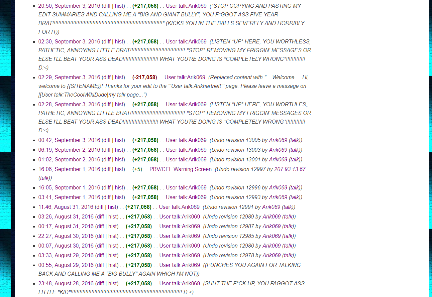
Task: Open the 11:46, August 31, 2016 revision
Action: 66,207
